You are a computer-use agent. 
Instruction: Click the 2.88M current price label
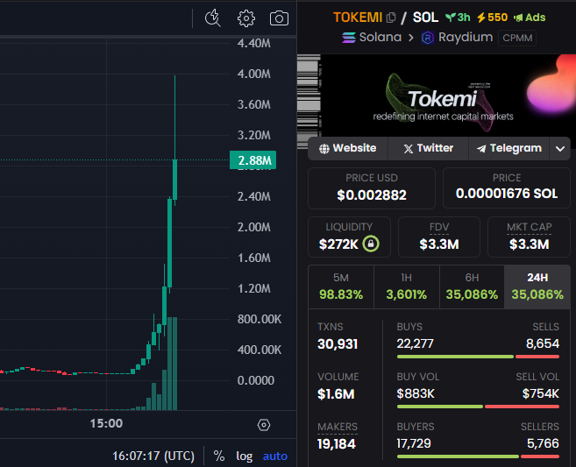252,160
